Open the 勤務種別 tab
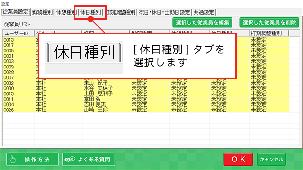Image resolution: width=303 pixels, height=170 pixels. (42, 12)
